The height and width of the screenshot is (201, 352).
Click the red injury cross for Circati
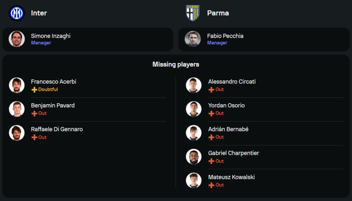(x=211, y=90)
